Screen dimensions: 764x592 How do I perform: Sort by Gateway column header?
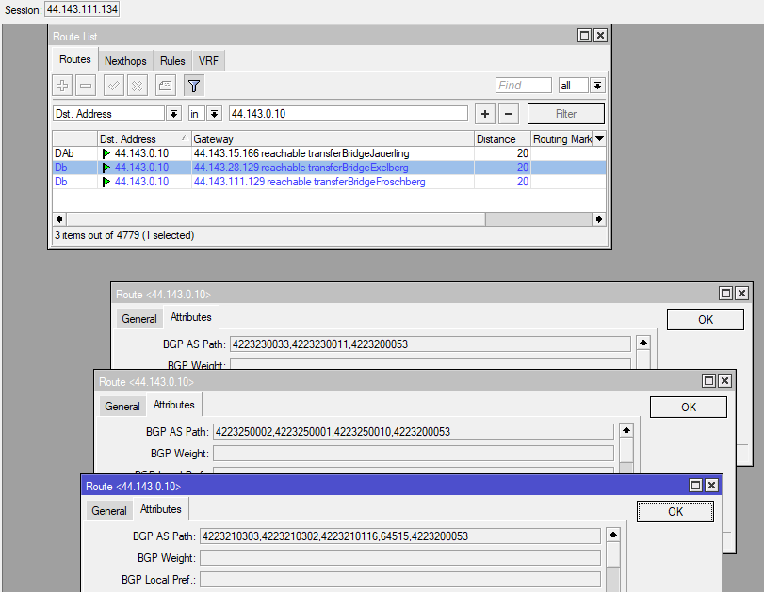pos(333,139)
